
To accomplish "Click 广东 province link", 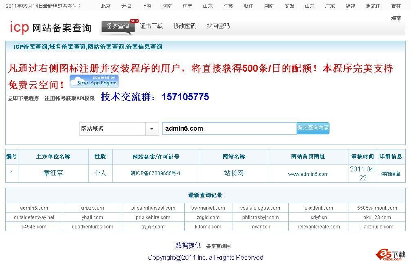I will coord(330,6).
